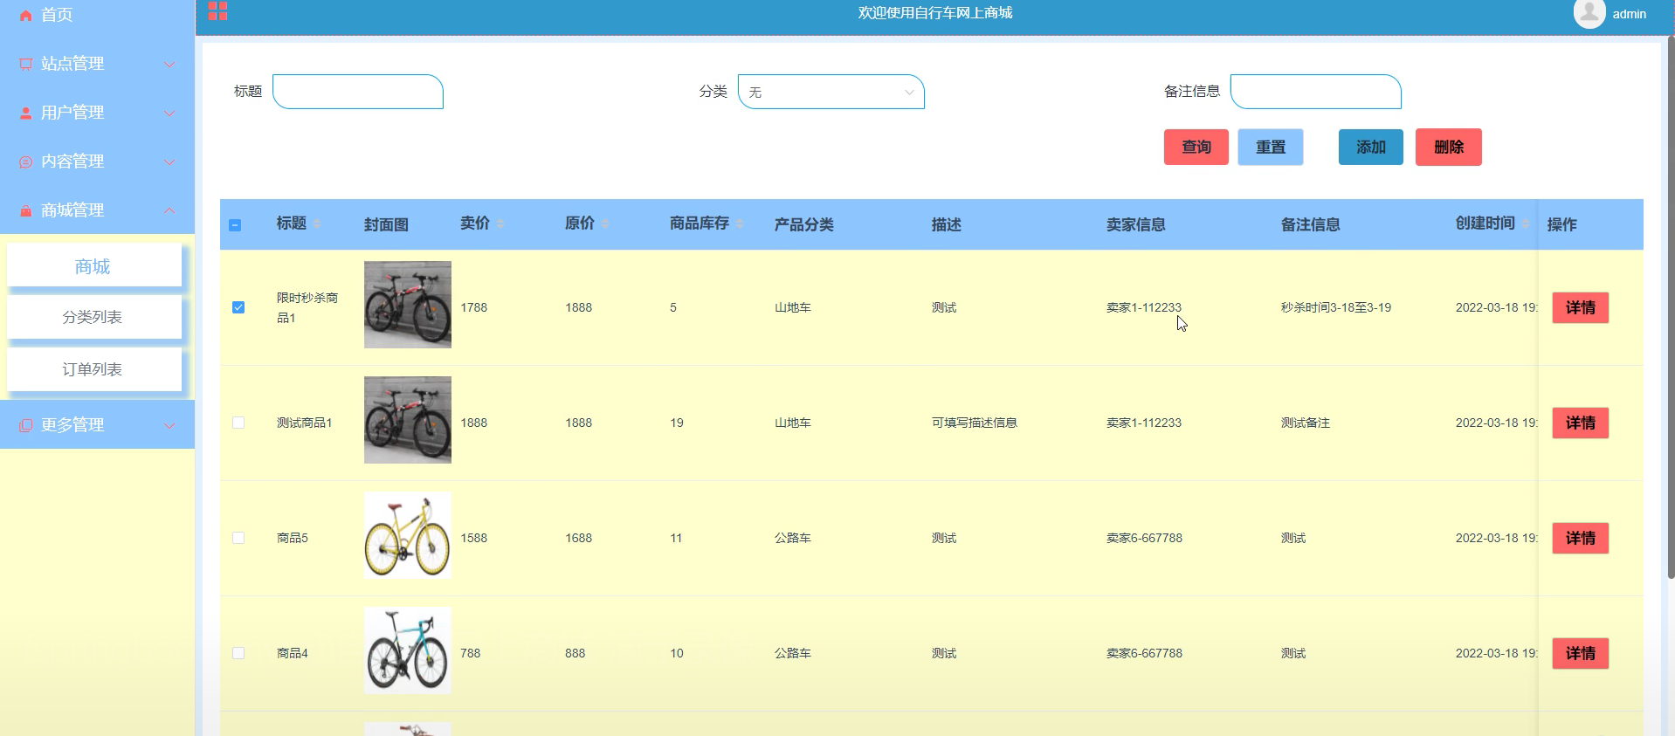Click the page vertical scrollbar

1671,306
